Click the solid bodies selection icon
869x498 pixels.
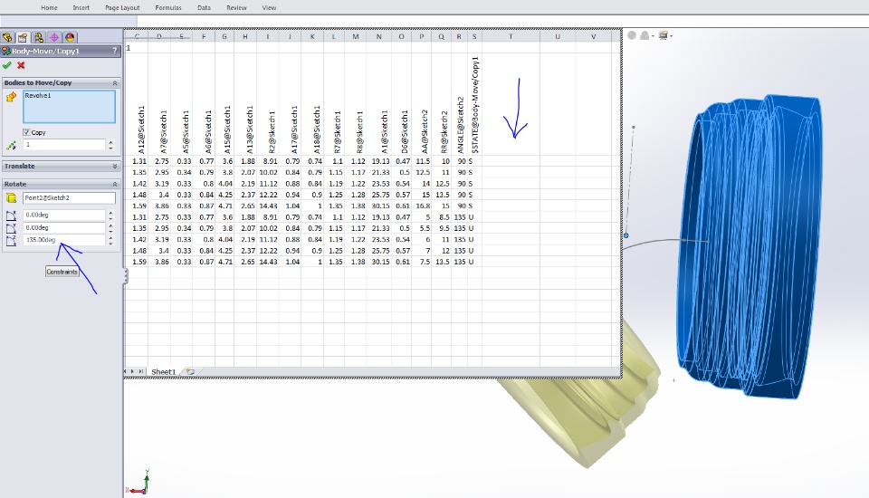click(11, 98)
